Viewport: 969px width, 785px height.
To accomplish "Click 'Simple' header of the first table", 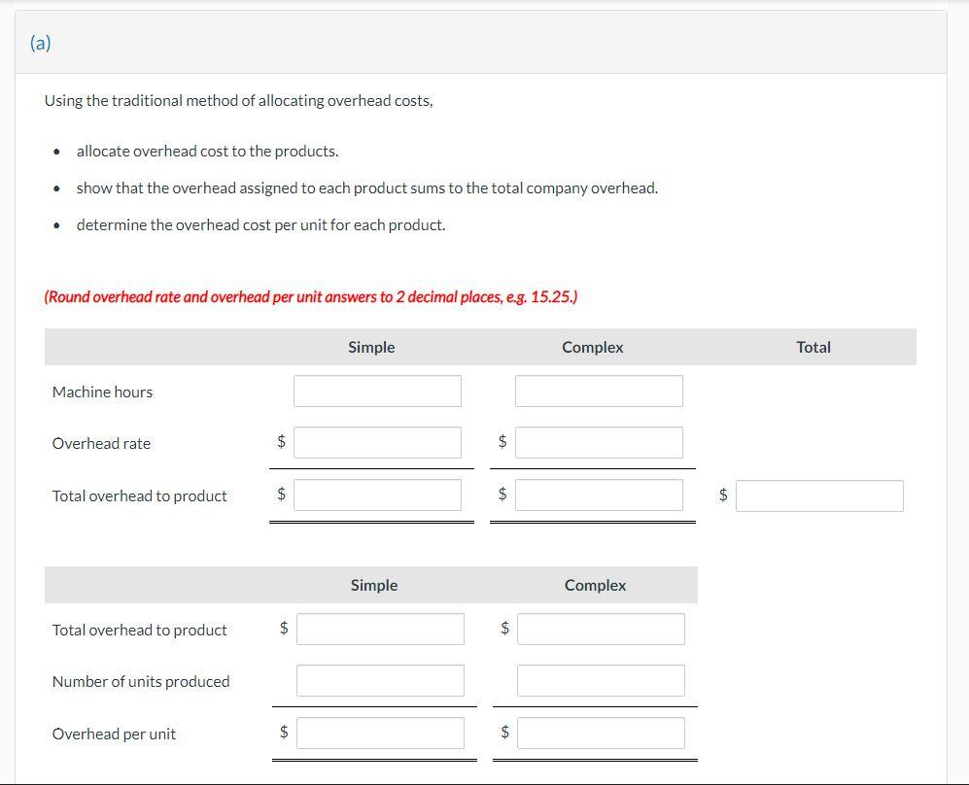I will coord(371,347).
